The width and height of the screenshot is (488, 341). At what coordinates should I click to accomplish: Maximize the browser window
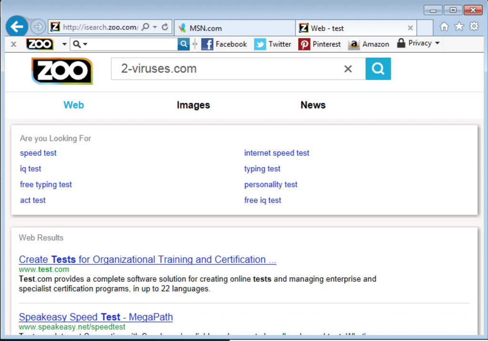point(453,10)
